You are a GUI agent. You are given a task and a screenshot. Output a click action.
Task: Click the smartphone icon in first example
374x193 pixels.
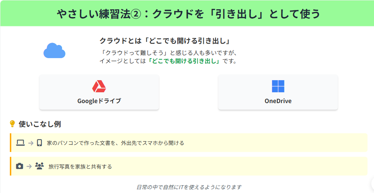click(x=39, y=143)
